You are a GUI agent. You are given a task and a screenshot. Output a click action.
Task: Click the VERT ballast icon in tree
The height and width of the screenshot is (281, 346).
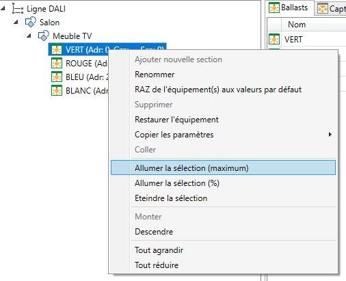[57, 50]
